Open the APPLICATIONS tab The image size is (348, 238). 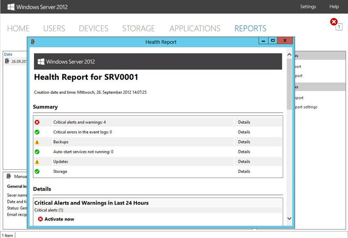click(x=195, y=29)
